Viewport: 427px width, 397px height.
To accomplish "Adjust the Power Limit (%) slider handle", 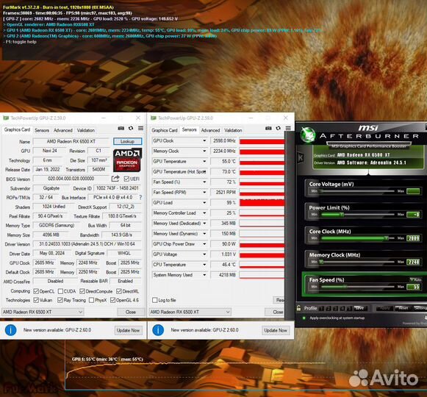I will (342, 215).
